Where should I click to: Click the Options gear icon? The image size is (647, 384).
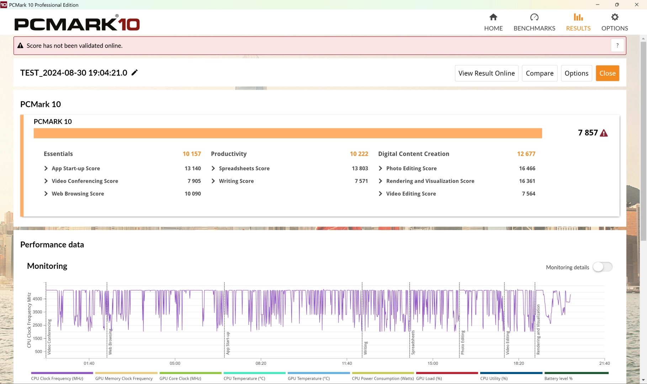coord(615,17)
